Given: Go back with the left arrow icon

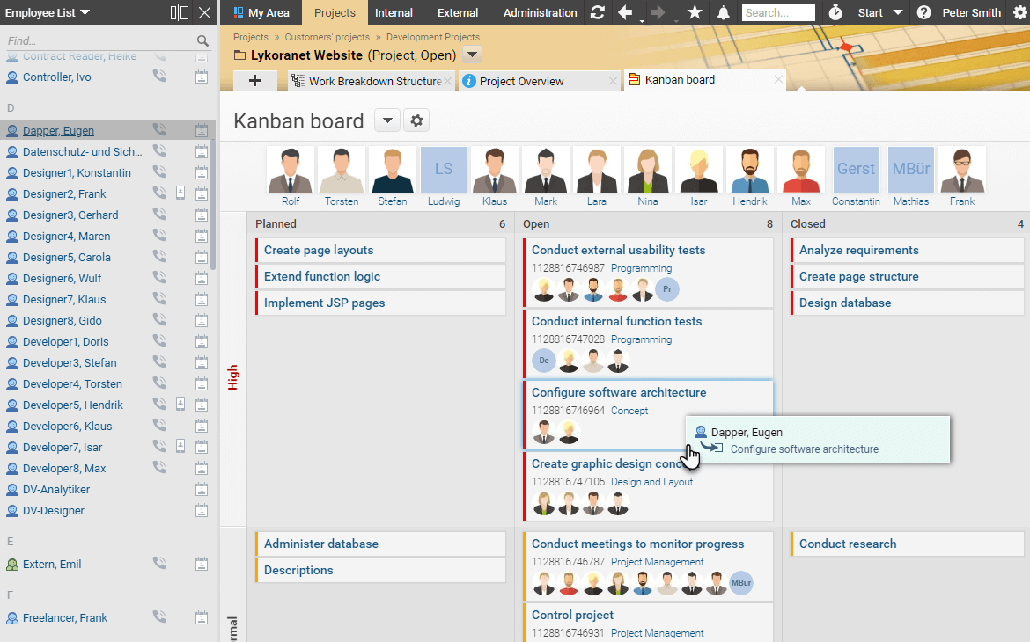Looking at the screenshot, I should tap(625, 12).
